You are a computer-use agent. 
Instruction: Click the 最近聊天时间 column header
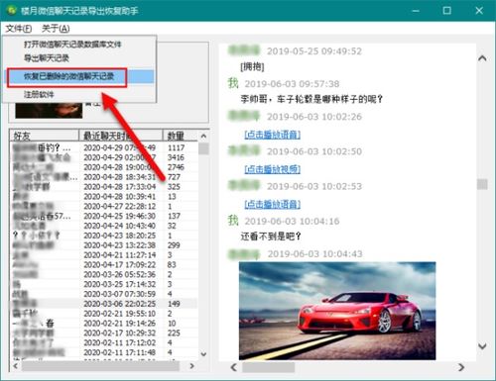click(121, 136)
